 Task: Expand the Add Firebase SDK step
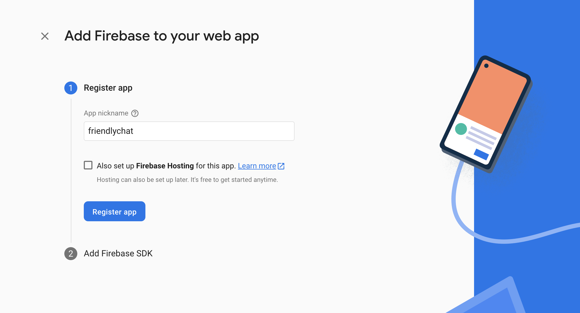[118, 253]
